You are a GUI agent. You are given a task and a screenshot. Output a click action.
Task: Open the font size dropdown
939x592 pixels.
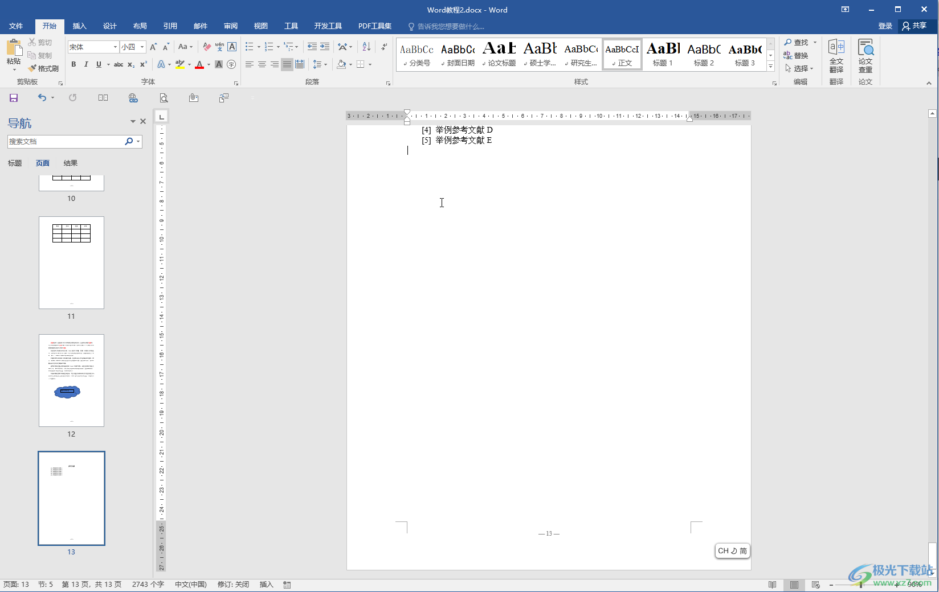142,47
